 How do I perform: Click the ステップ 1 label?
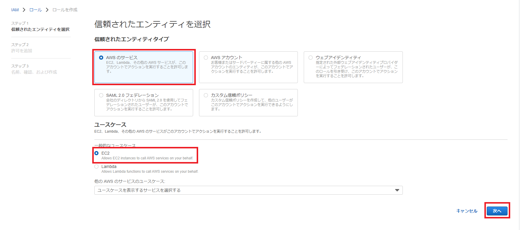20,23
